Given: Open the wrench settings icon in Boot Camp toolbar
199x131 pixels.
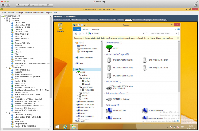Looking at the screenshot, I should [x=19, y=5].
